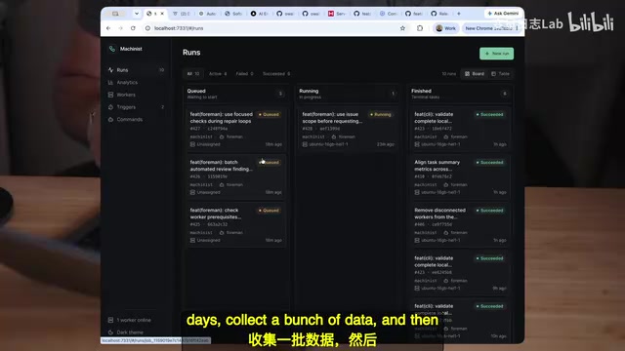Click the '#427' run number text
The image size is (625, 351).
coord(195,129)
